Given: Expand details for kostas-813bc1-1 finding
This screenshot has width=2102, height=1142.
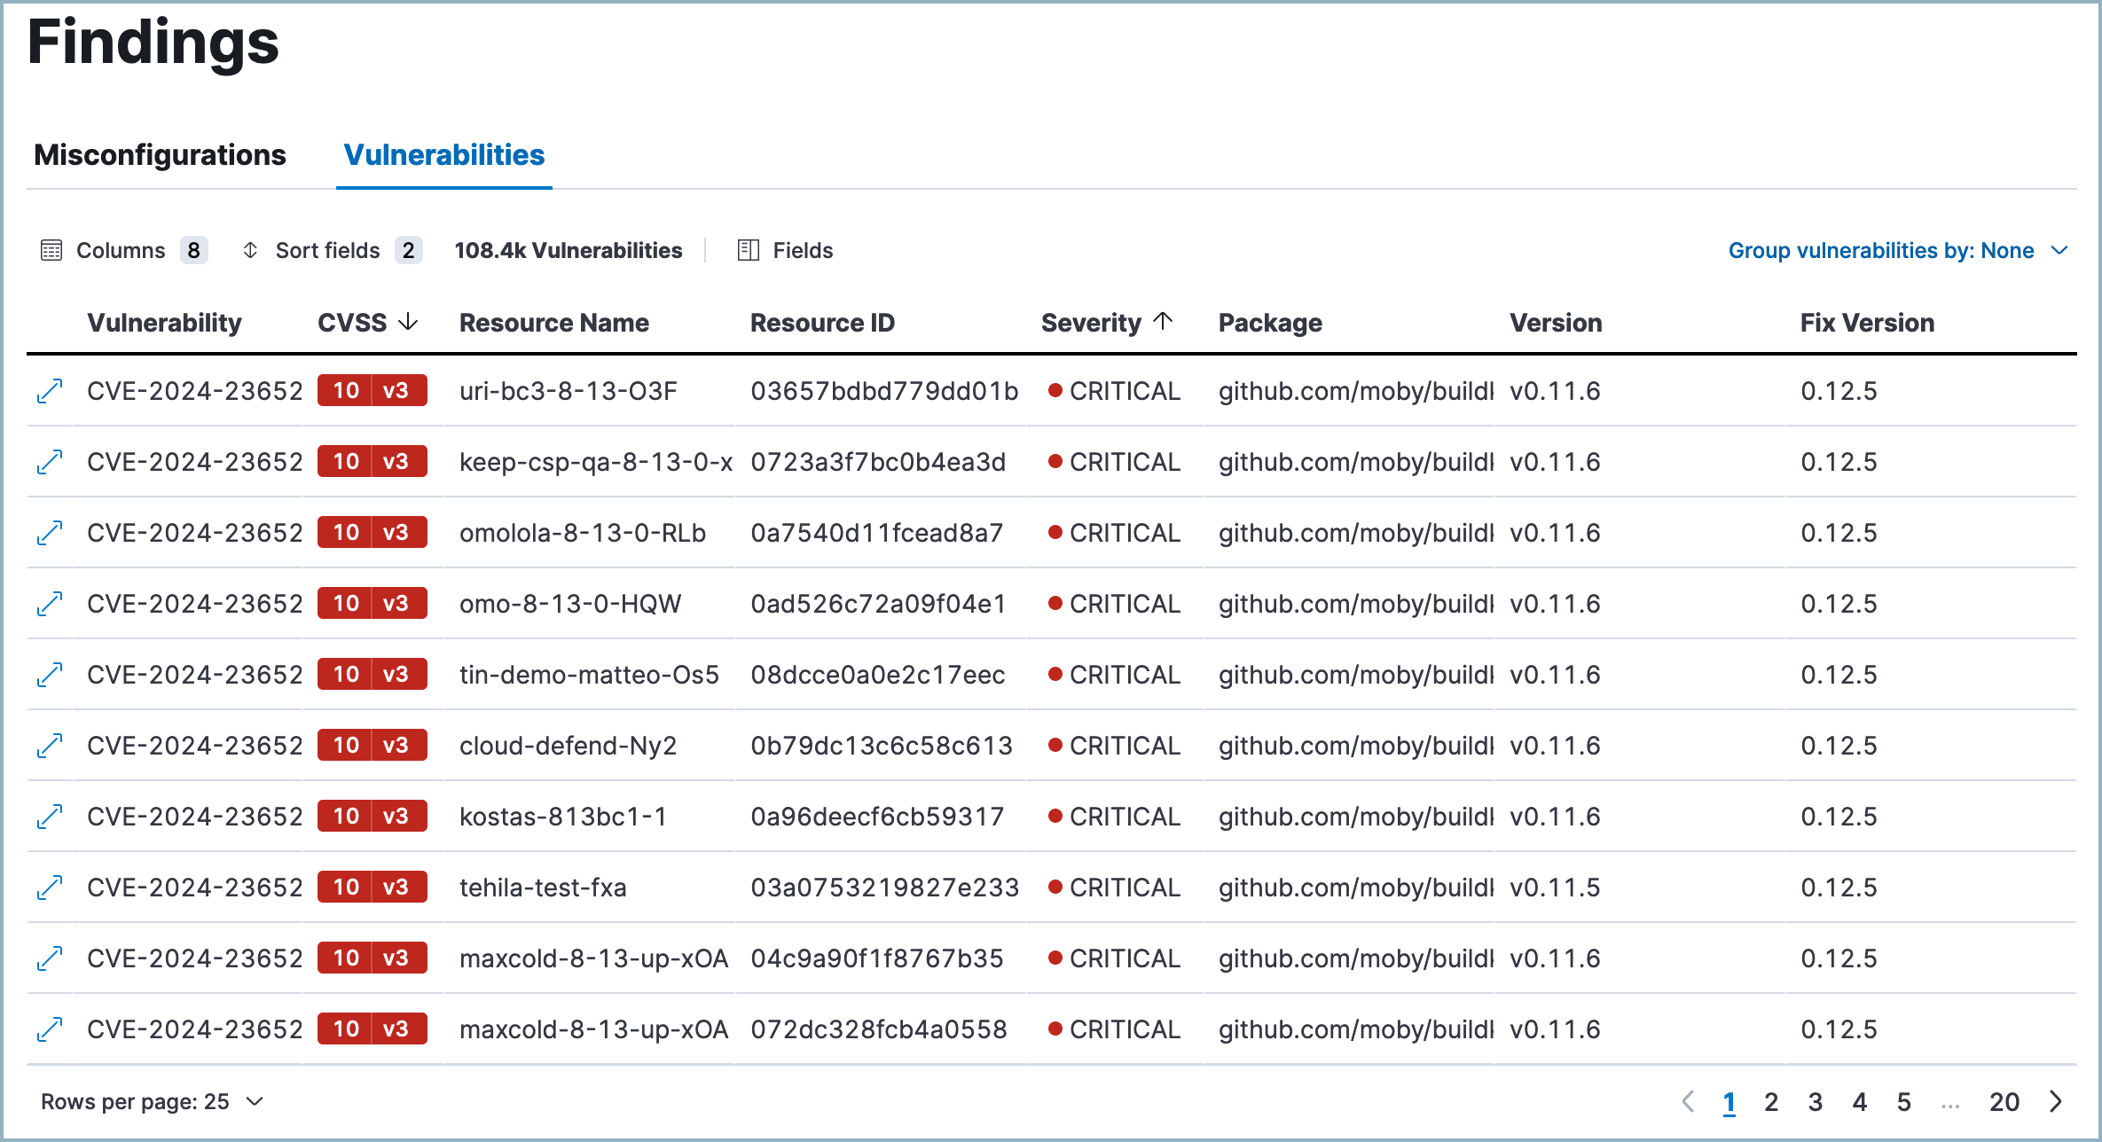Looking at the screenshot, I should (50, 816).
